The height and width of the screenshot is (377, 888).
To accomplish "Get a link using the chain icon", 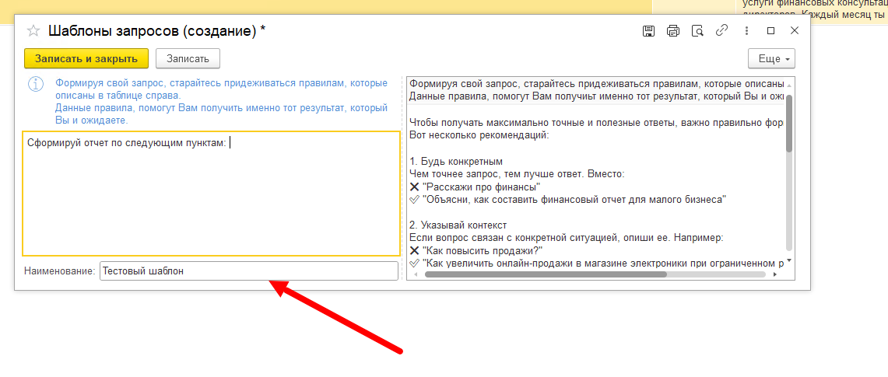I will [x=721, y=31].
